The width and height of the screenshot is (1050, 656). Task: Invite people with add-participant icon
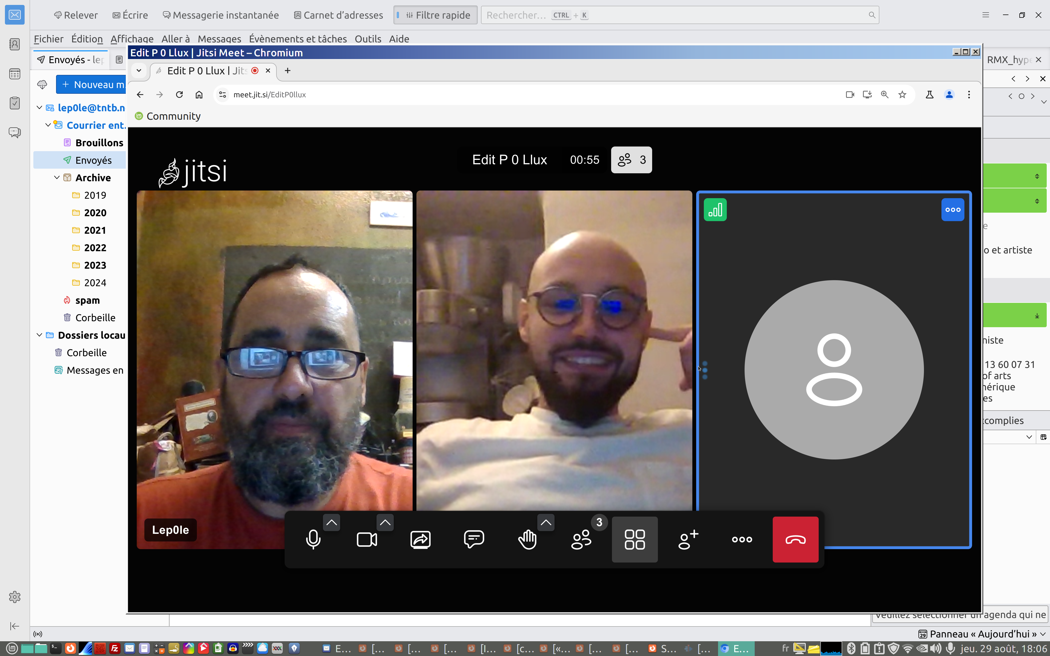coord(688,539)
